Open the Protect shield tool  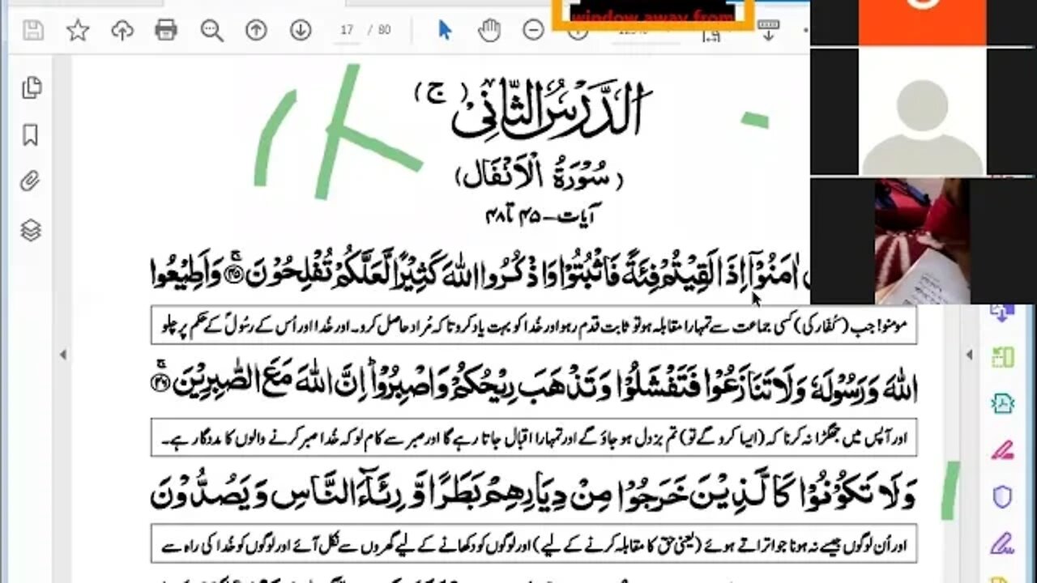1002,496
